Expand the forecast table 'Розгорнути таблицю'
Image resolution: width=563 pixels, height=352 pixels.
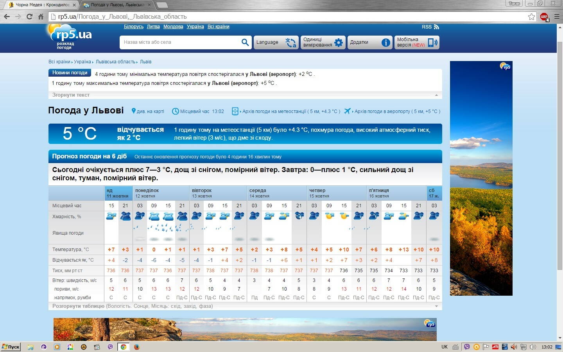78,306
